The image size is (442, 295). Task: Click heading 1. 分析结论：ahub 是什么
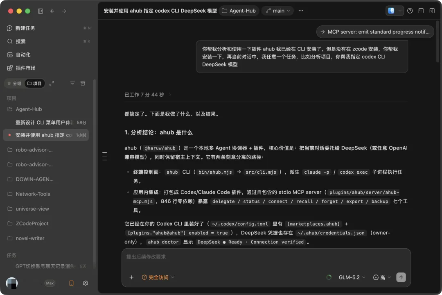coord(158,132)
